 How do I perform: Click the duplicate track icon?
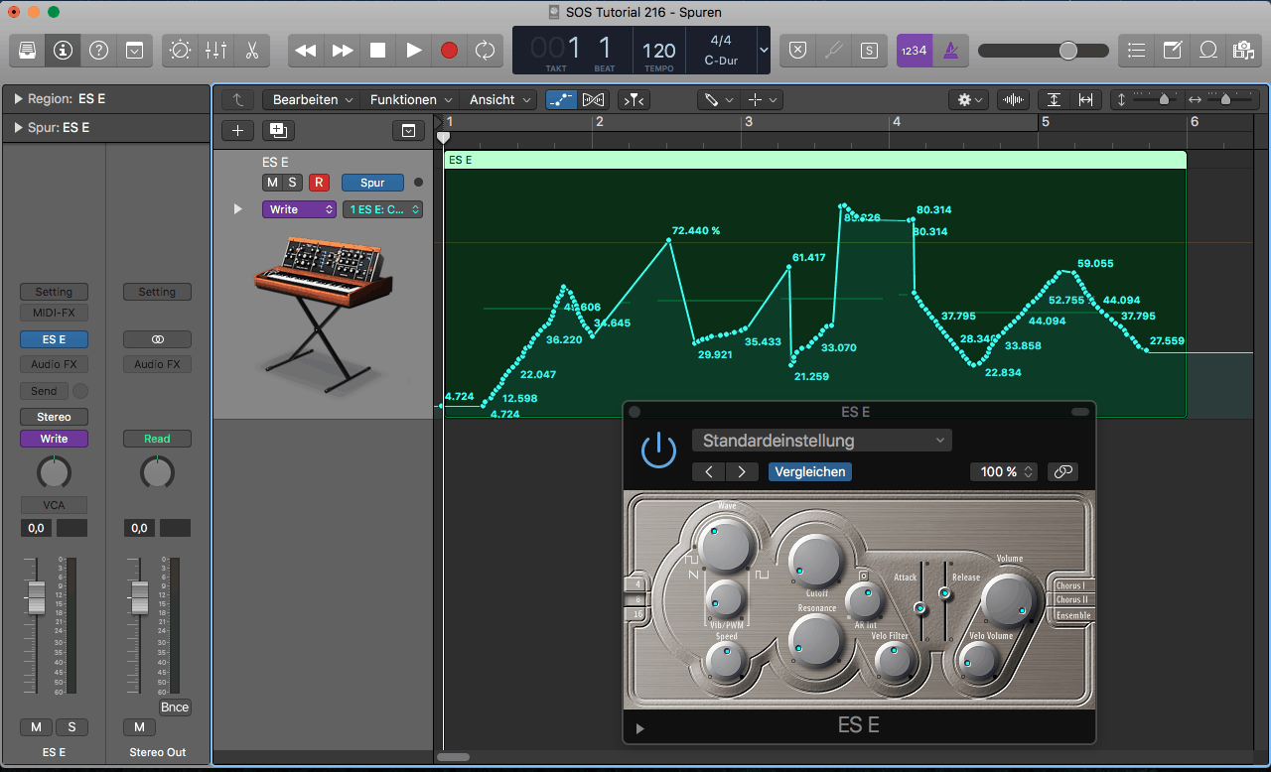[x=277, y=130]
